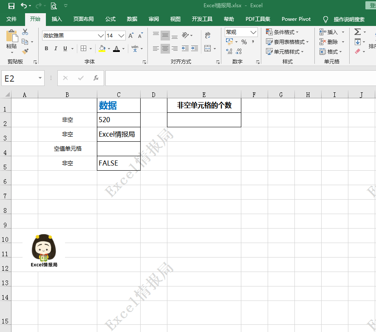Click the Borders icon

pyautogui.click(x=83, y=49)
